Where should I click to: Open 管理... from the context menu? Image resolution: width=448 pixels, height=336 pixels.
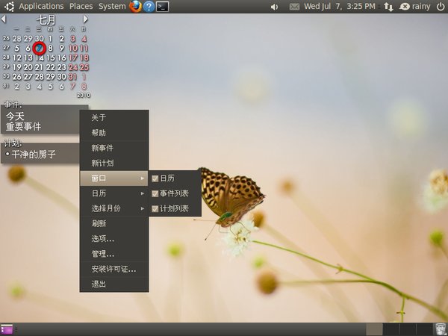114,254
